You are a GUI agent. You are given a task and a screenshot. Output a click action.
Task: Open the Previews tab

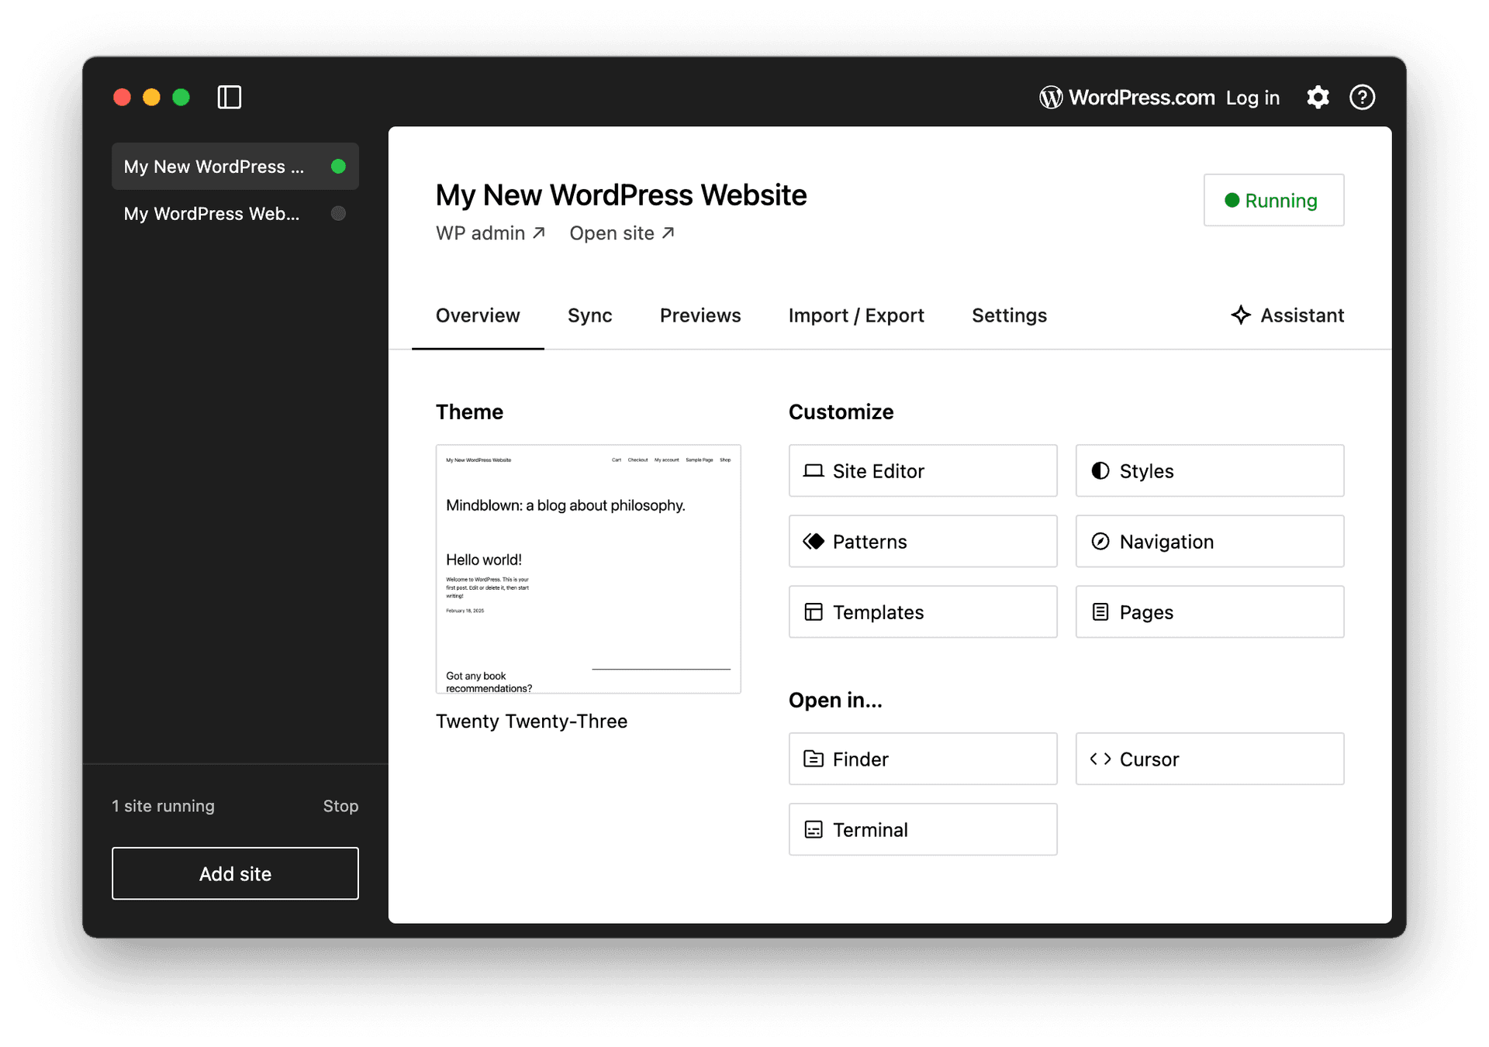coord(700,315)
